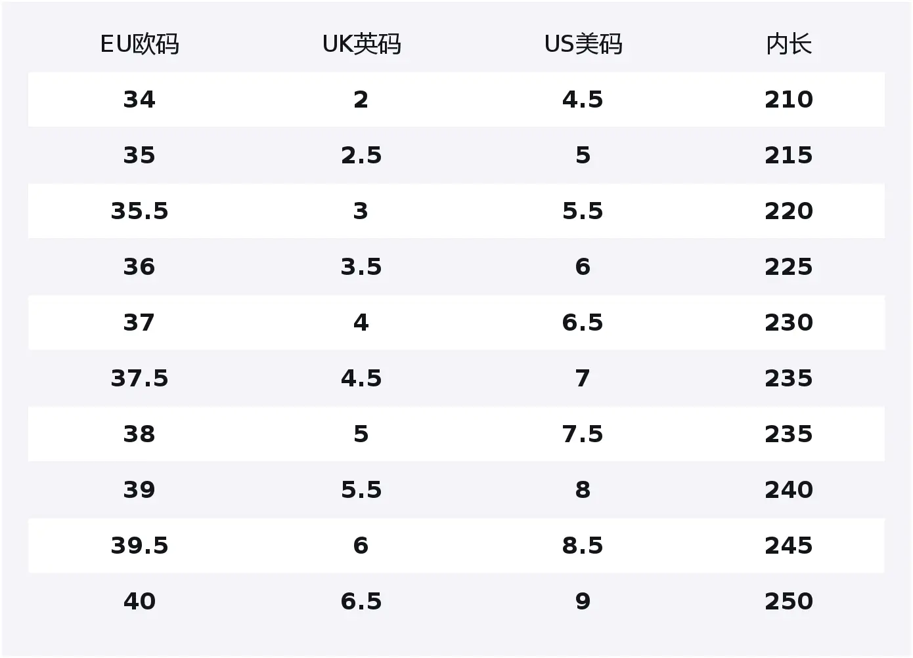Click US size 5.5 cell
The width and height of the screenshot is (913, 658).
[x=583, y=211]
